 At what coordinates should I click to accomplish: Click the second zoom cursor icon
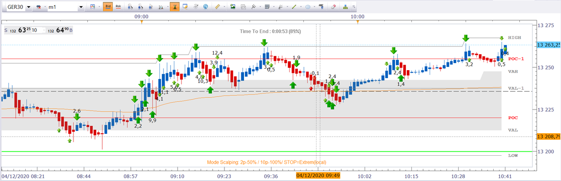coord(140,7)
